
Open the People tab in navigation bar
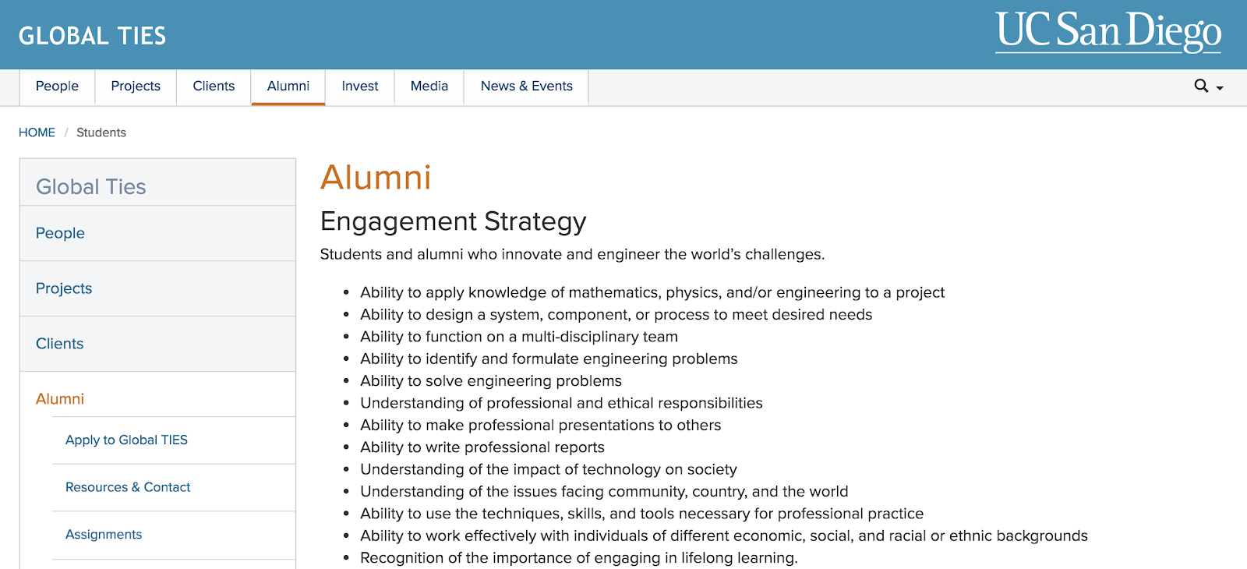(57, 87)
